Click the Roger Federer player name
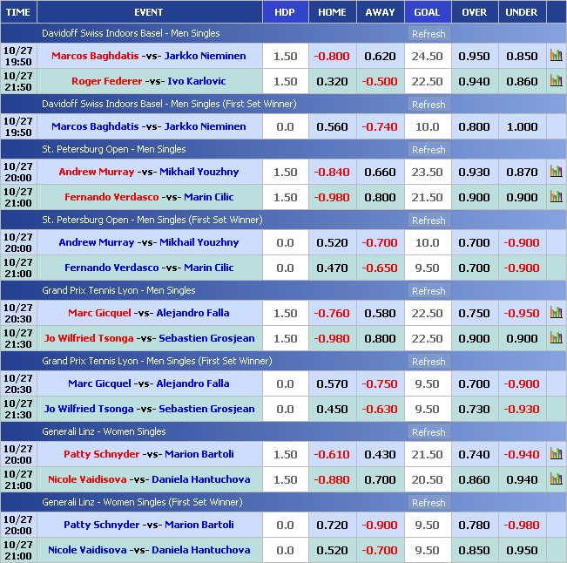The width and height of the screenshot is (567, 563). click(104, 81)
